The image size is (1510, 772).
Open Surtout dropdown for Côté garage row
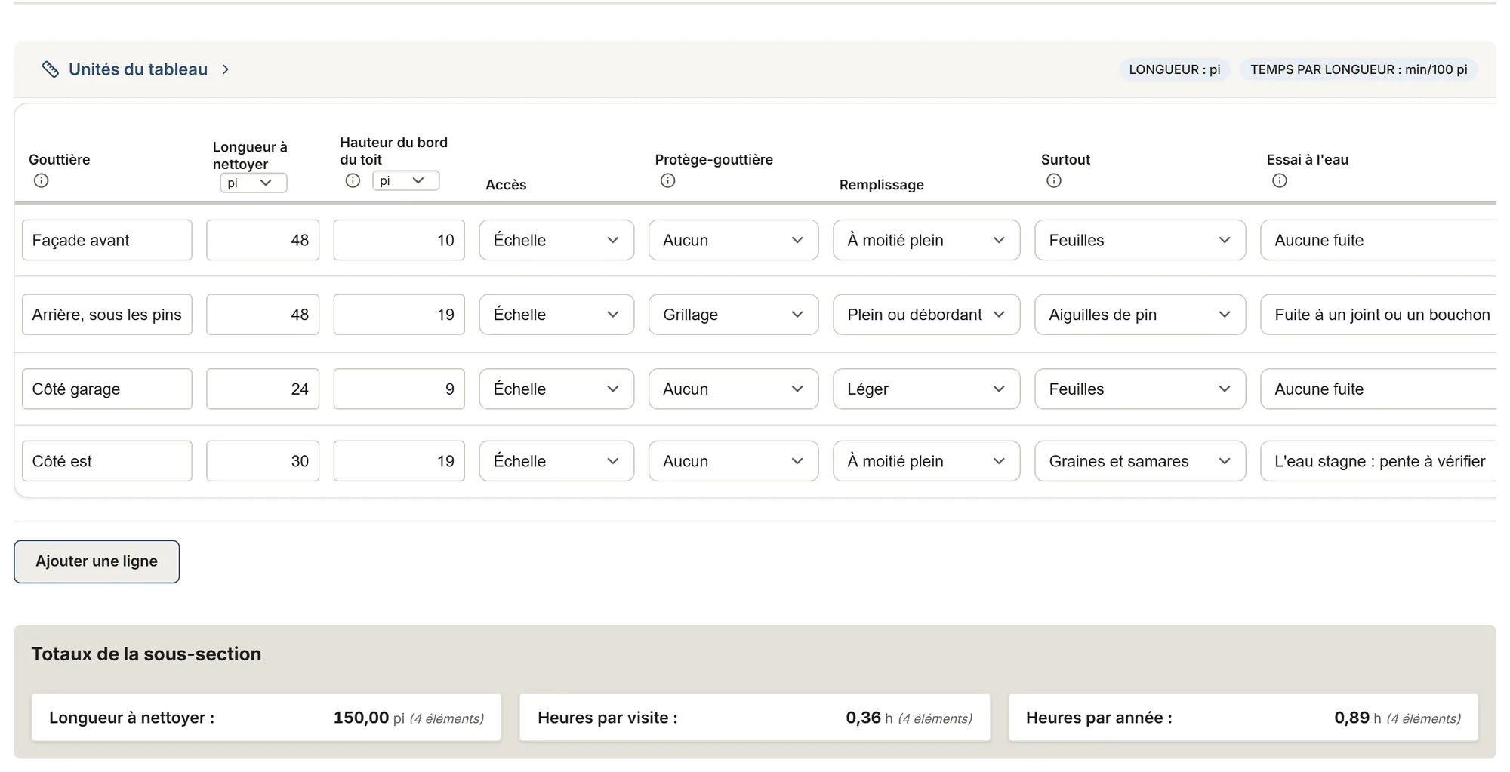tap(1140, 389)
